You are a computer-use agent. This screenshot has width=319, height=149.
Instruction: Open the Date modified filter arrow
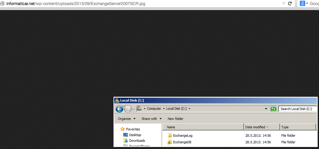click(x=267, y=127)
